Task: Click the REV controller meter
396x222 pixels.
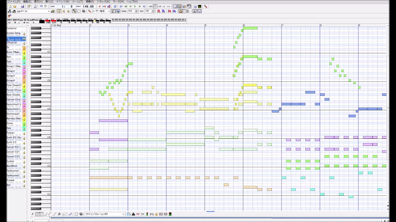Action: click(x=97, y=21)
